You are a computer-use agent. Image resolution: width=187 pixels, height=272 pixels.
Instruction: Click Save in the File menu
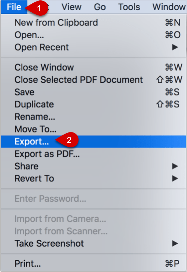pos(93,92)
